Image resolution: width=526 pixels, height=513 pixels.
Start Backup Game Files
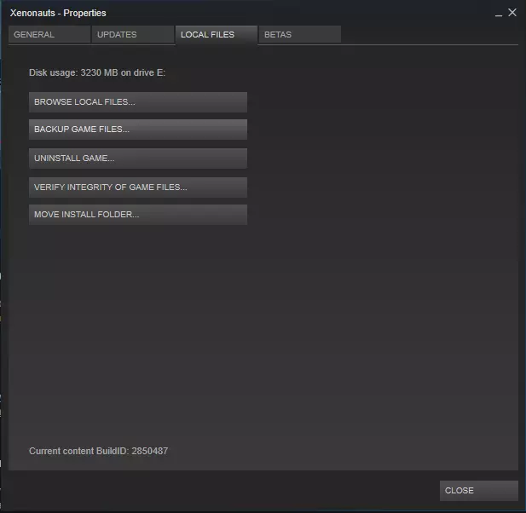click(138, 130)
